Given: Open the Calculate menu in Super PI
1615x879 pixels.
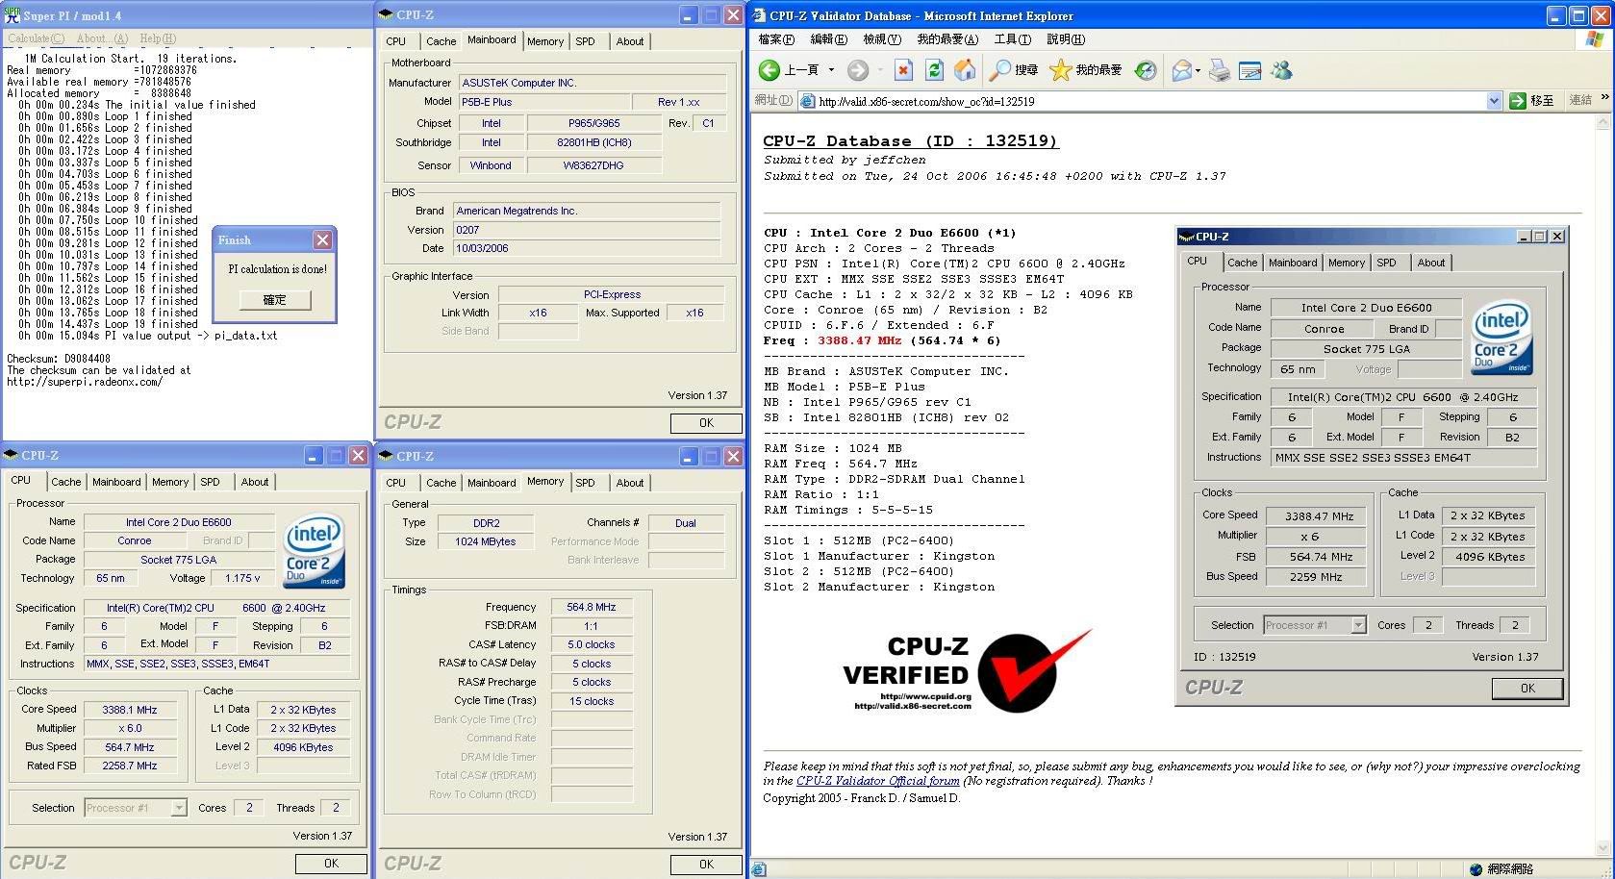Looking at the screenshot, I should (37, 38).
